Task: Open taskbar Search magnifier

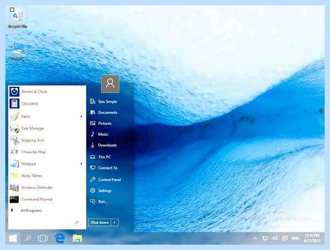Action: tap(28, 238)
